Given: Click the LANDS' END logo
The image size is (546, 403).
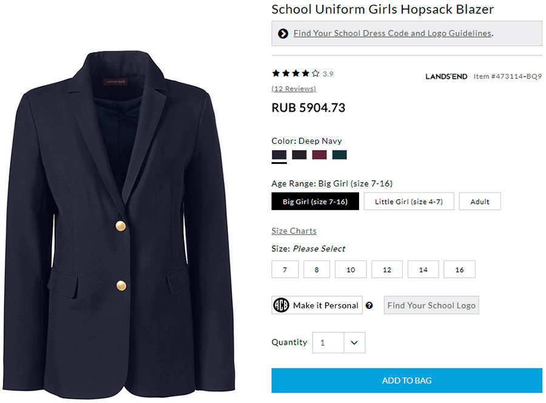Looking at the screenshot, I should [x=447, y=76].
